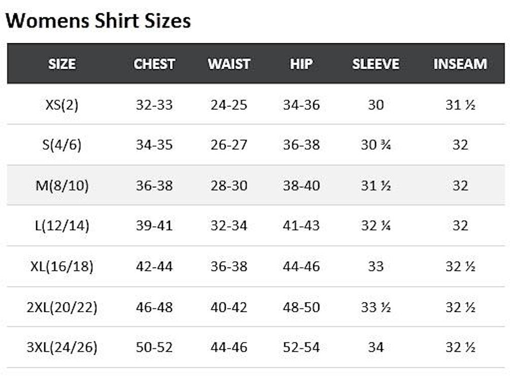
Task: Select the 3XL(24/26) size row label
Action: point(62,348)
